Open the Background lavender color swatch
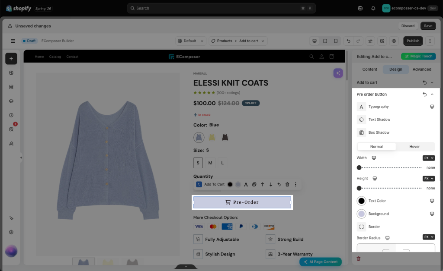Image resolution: width=443 pixels, height=271 pixels. point(361,214)
